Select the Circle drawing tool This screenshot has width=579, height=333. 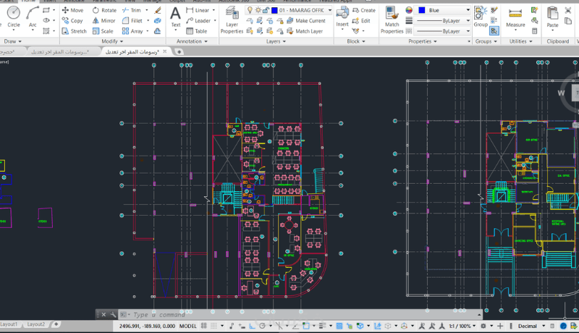tap(13, 17)
